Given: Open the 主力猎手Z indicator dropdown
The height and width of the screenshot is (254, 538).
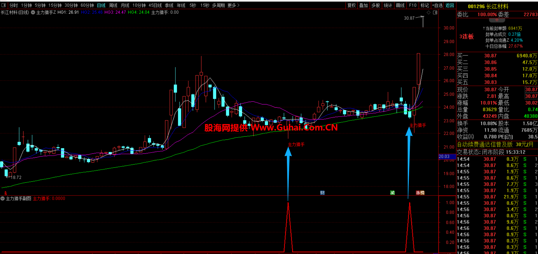Looking at the screenshot, I should (33, 12).
